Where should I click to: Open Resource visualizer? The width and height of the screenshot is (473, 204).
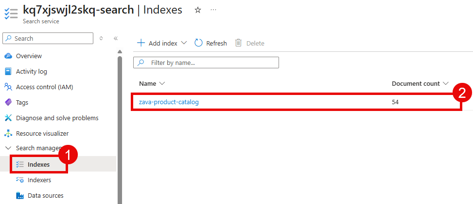click(42, 133)
